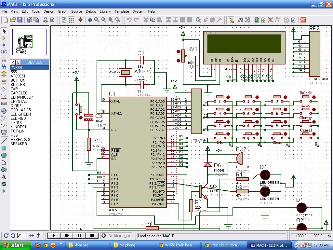The image size is (333, 250).
Task: Click the Print design icon
Action: 46,20
